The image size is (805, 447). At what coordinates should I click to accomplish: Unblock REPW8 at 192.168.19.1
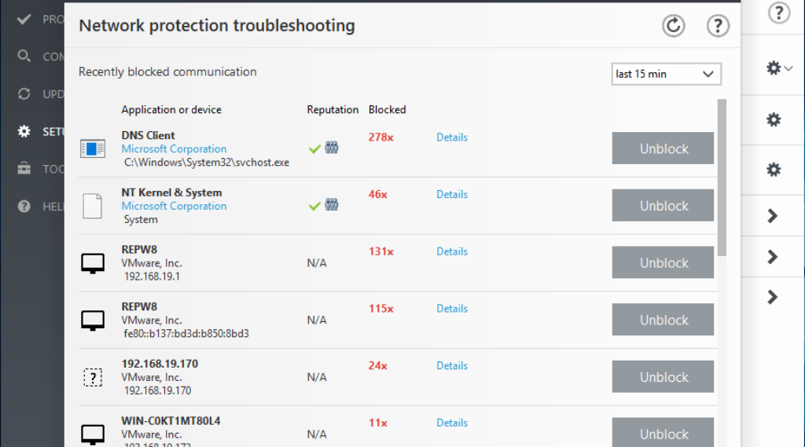click(x=663, y=263)
